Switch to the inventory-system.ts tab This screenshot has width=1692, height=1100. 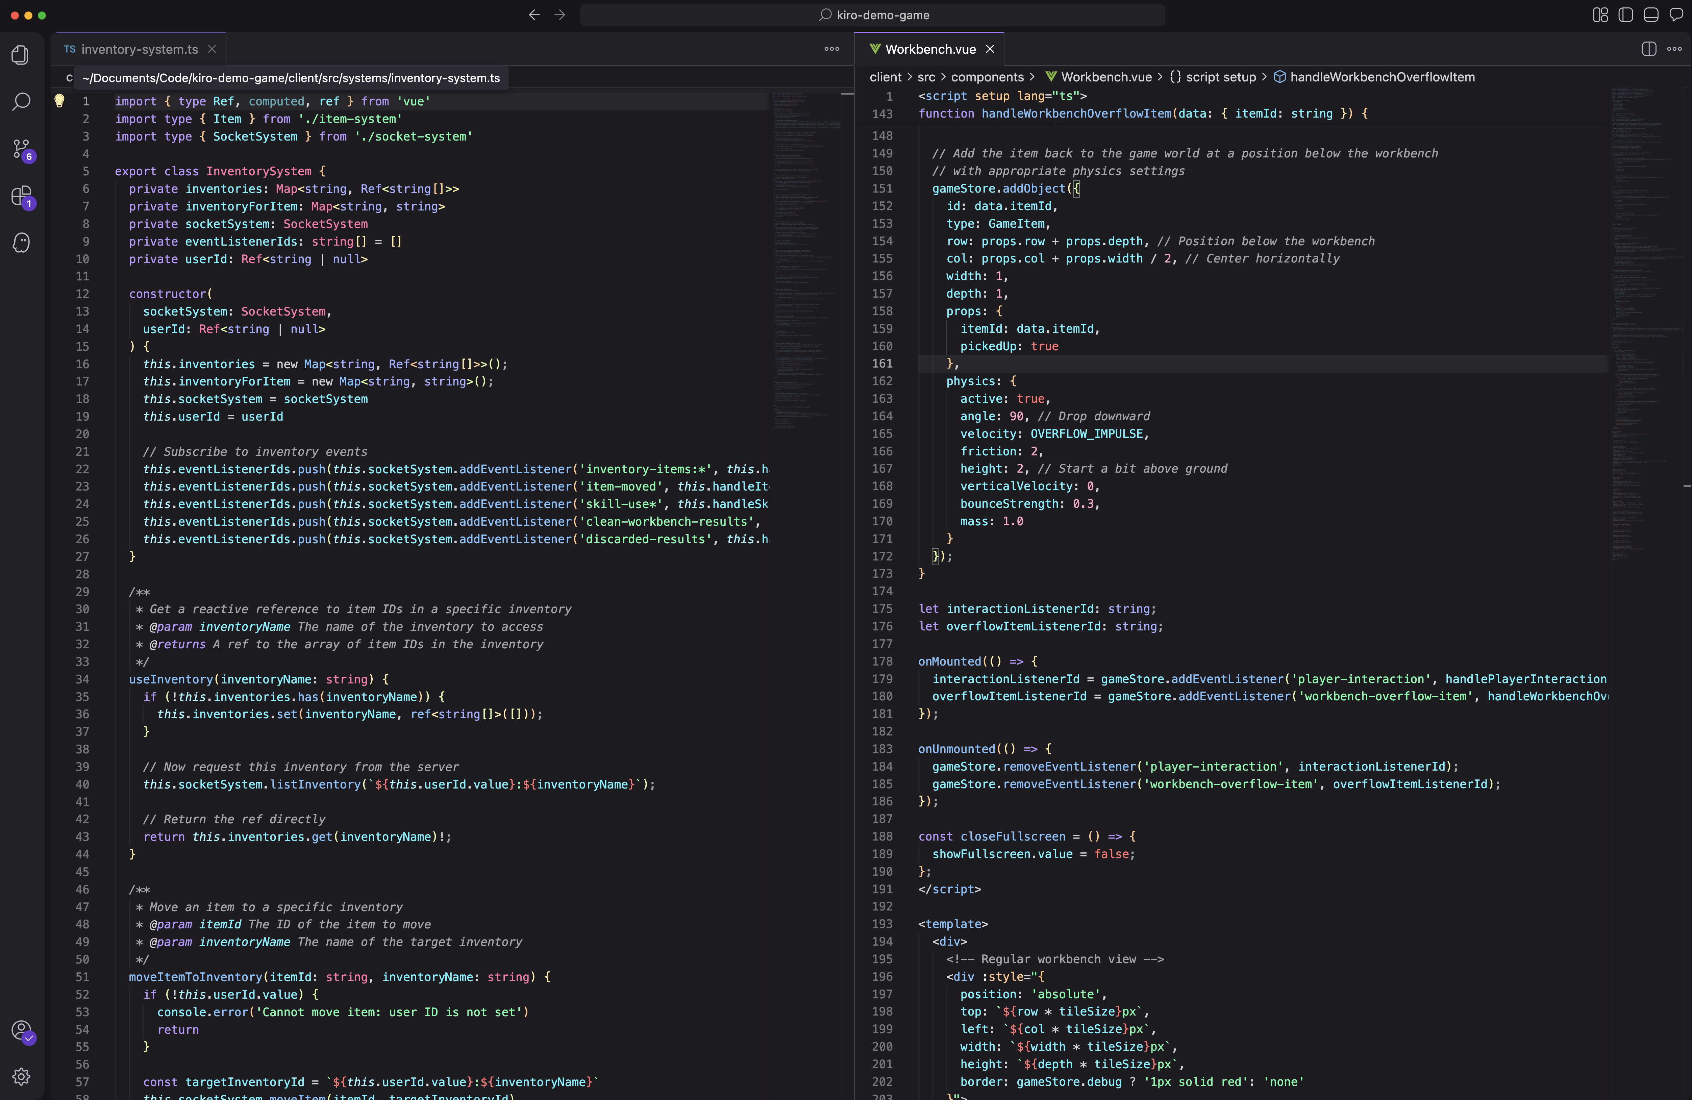point(139,48)
